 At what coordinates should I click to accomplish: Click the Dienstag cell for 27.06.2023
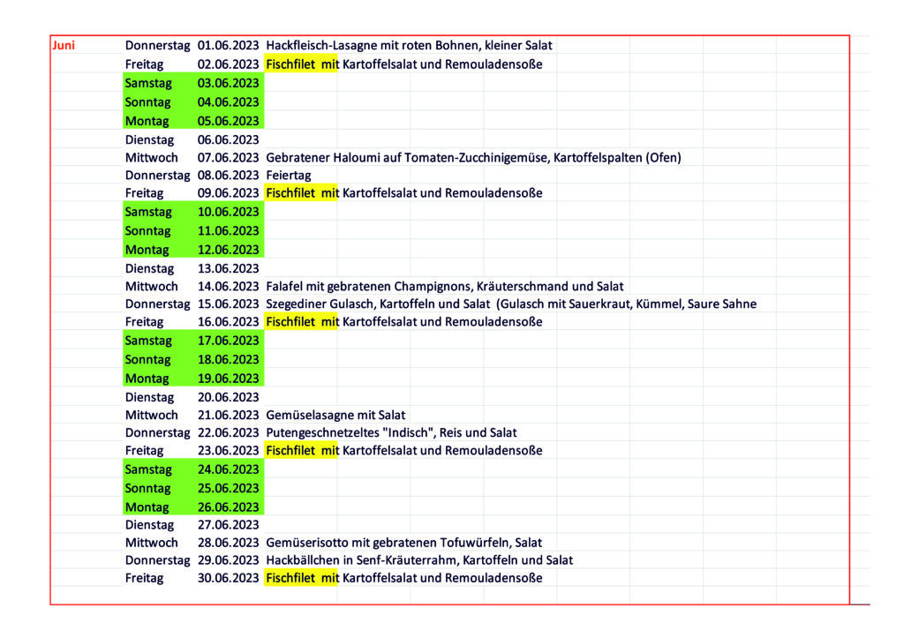pyautogui.click(x=149, y=525)
